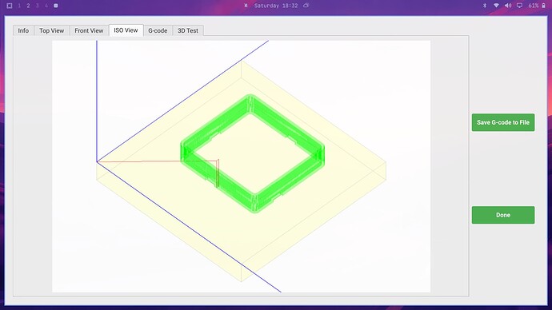Open the notification bell icon
The height and width of the screenshot is (310, 552).
[x=246, y=6]
